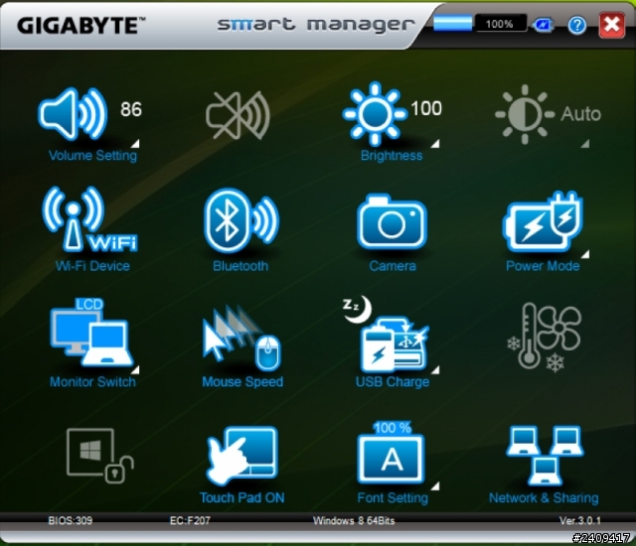Click the Ver.3.0.1 version text
Image resolution: width=636 pixels, height=546 pixels.
(580, 520)
